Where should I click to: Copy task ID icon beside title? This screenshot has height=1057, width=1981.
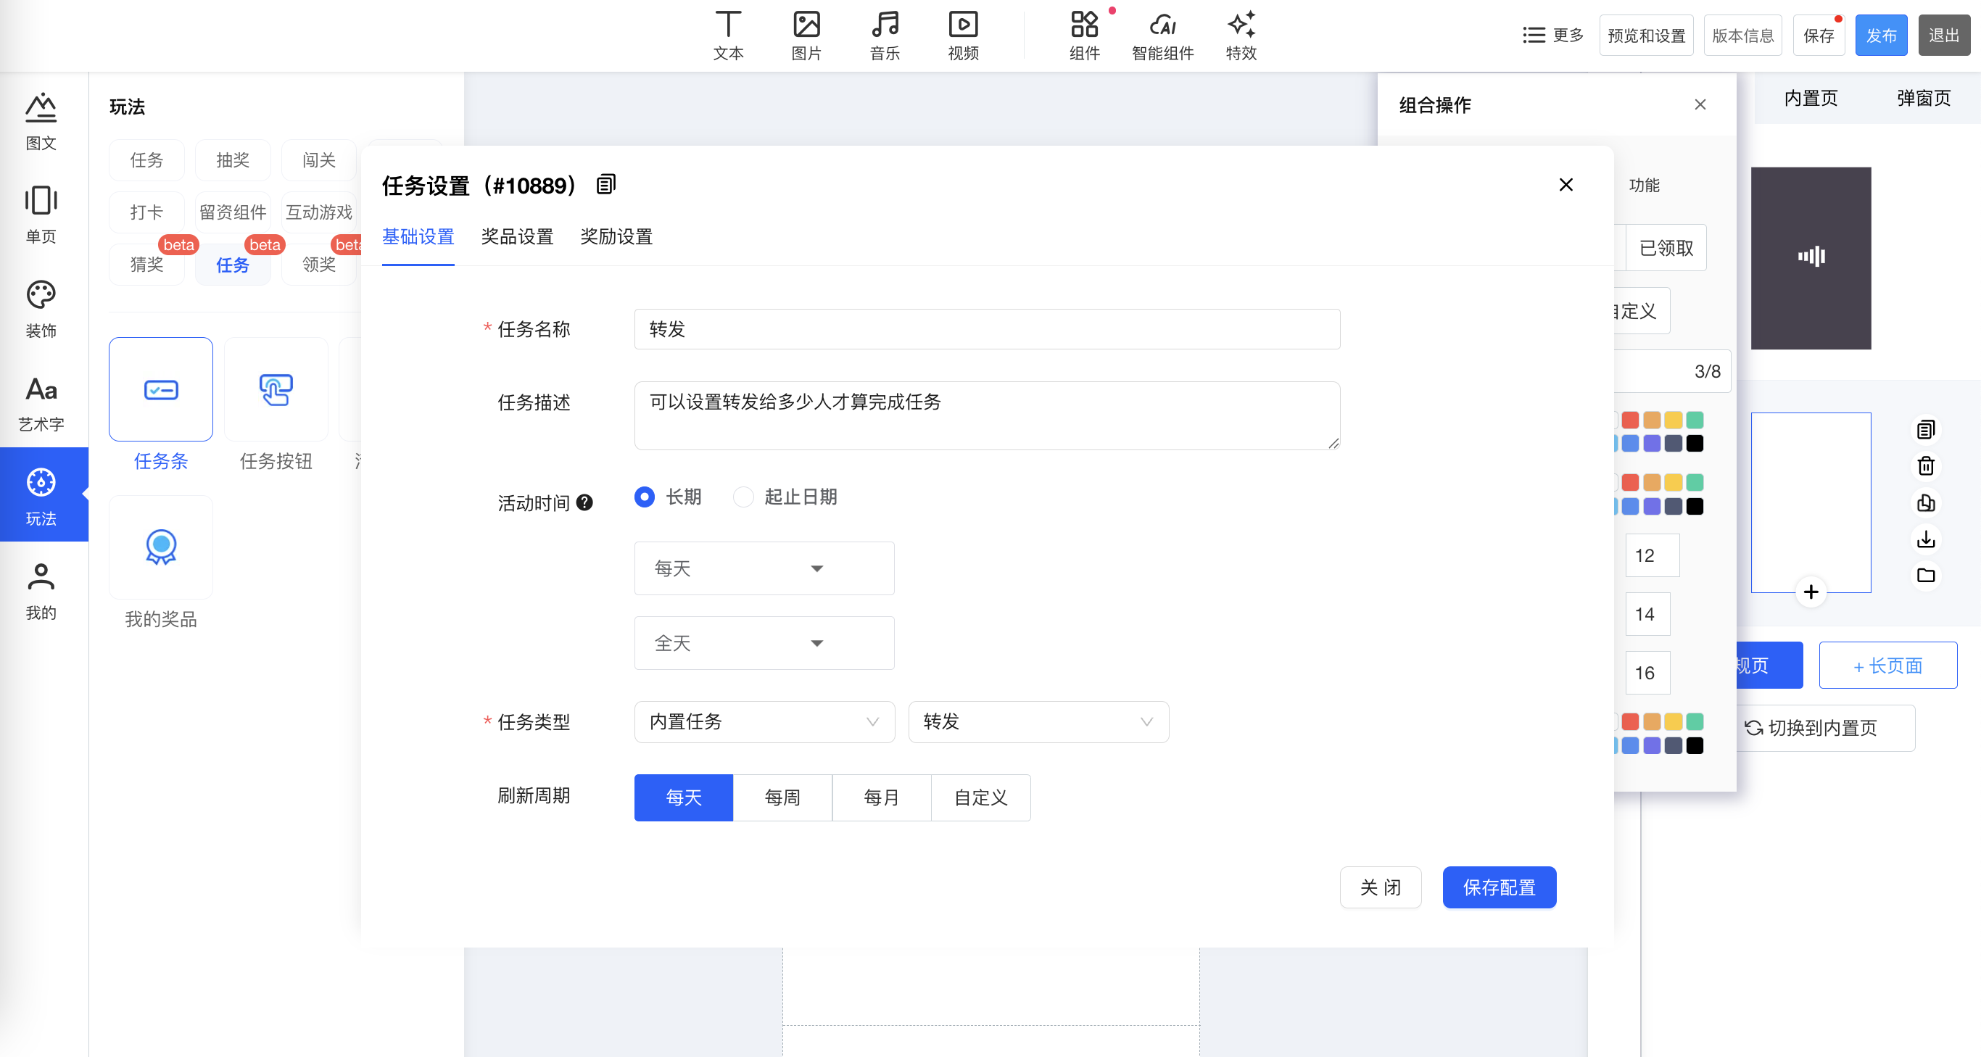click(x=606, y=184)
